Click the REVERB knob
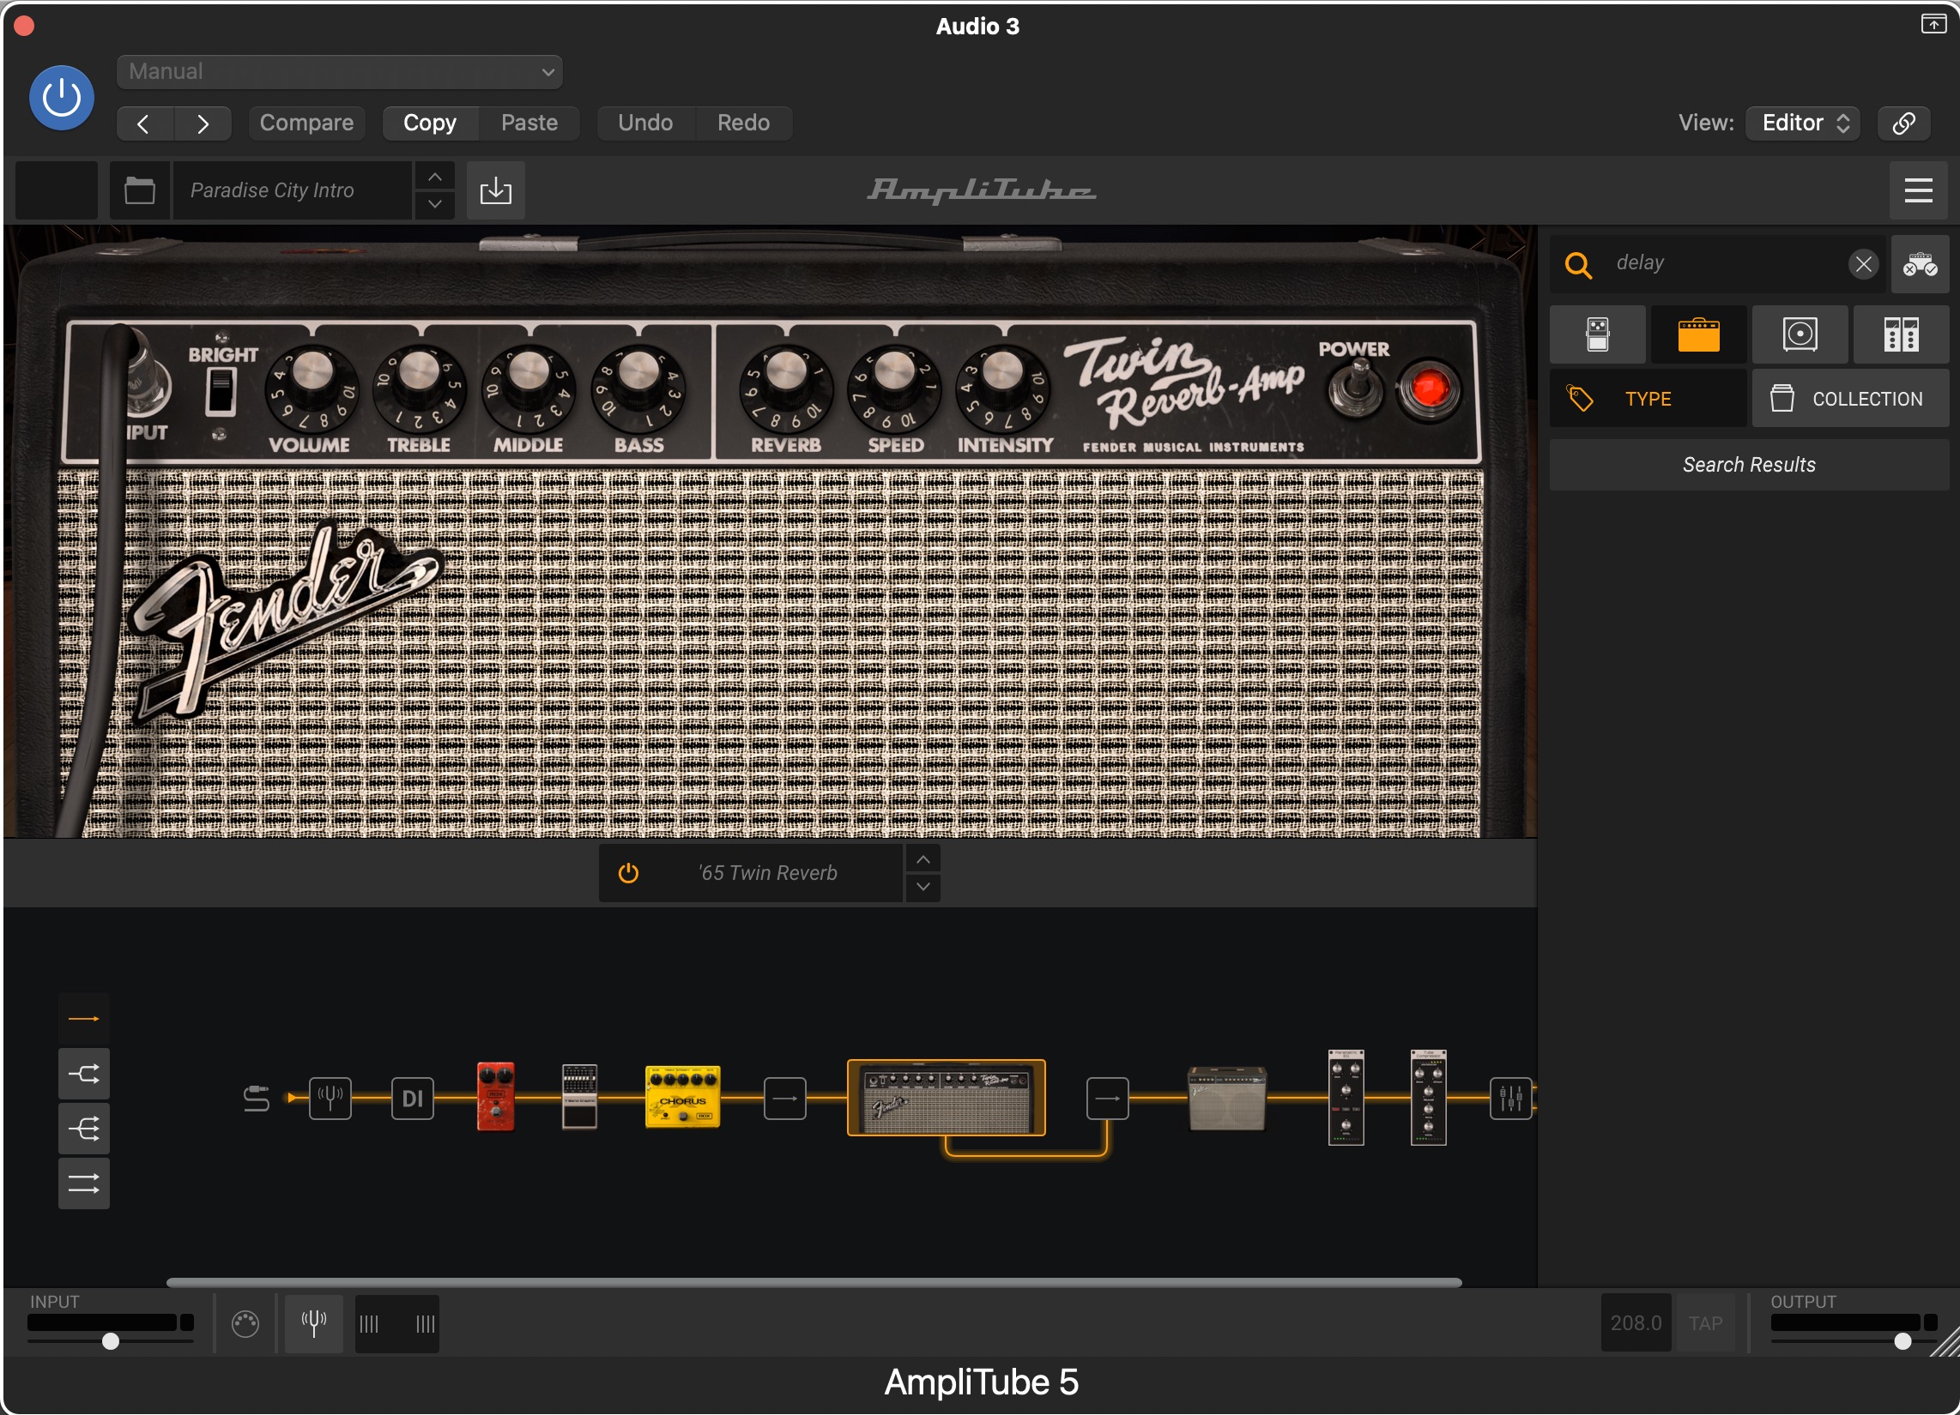 coord(785,387)
